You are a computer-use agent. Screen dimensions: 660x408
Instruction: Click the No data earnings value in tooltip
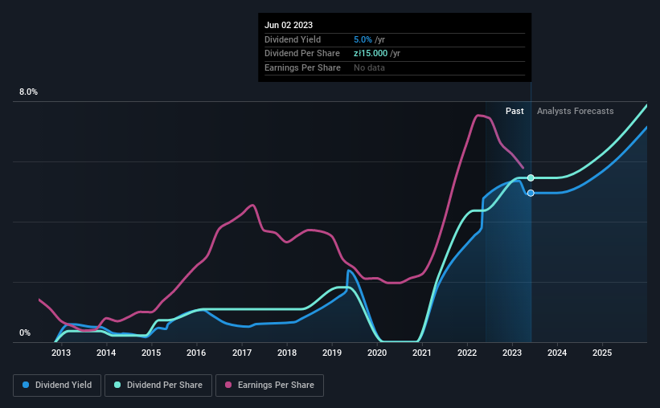point(369,67)
